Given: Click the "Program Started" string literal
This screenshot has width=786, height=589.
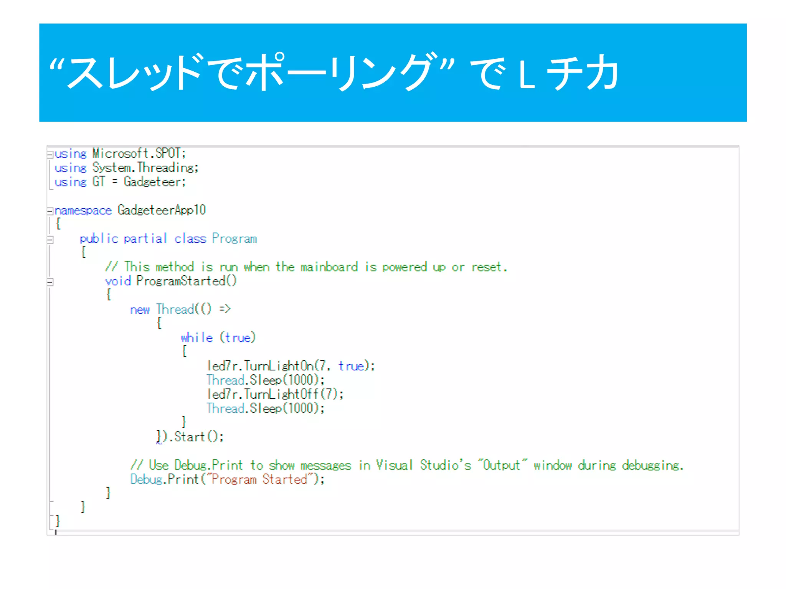Looking at the screenshot, I should click(259, 479).
